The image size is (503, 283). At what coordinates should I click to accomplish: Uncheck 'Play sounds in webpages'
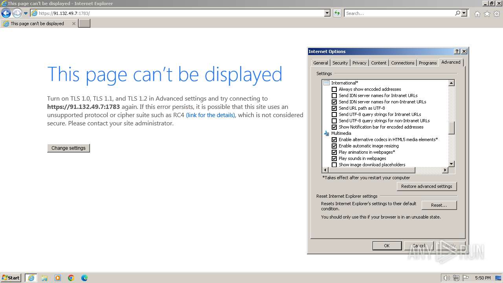pos(334,158)
